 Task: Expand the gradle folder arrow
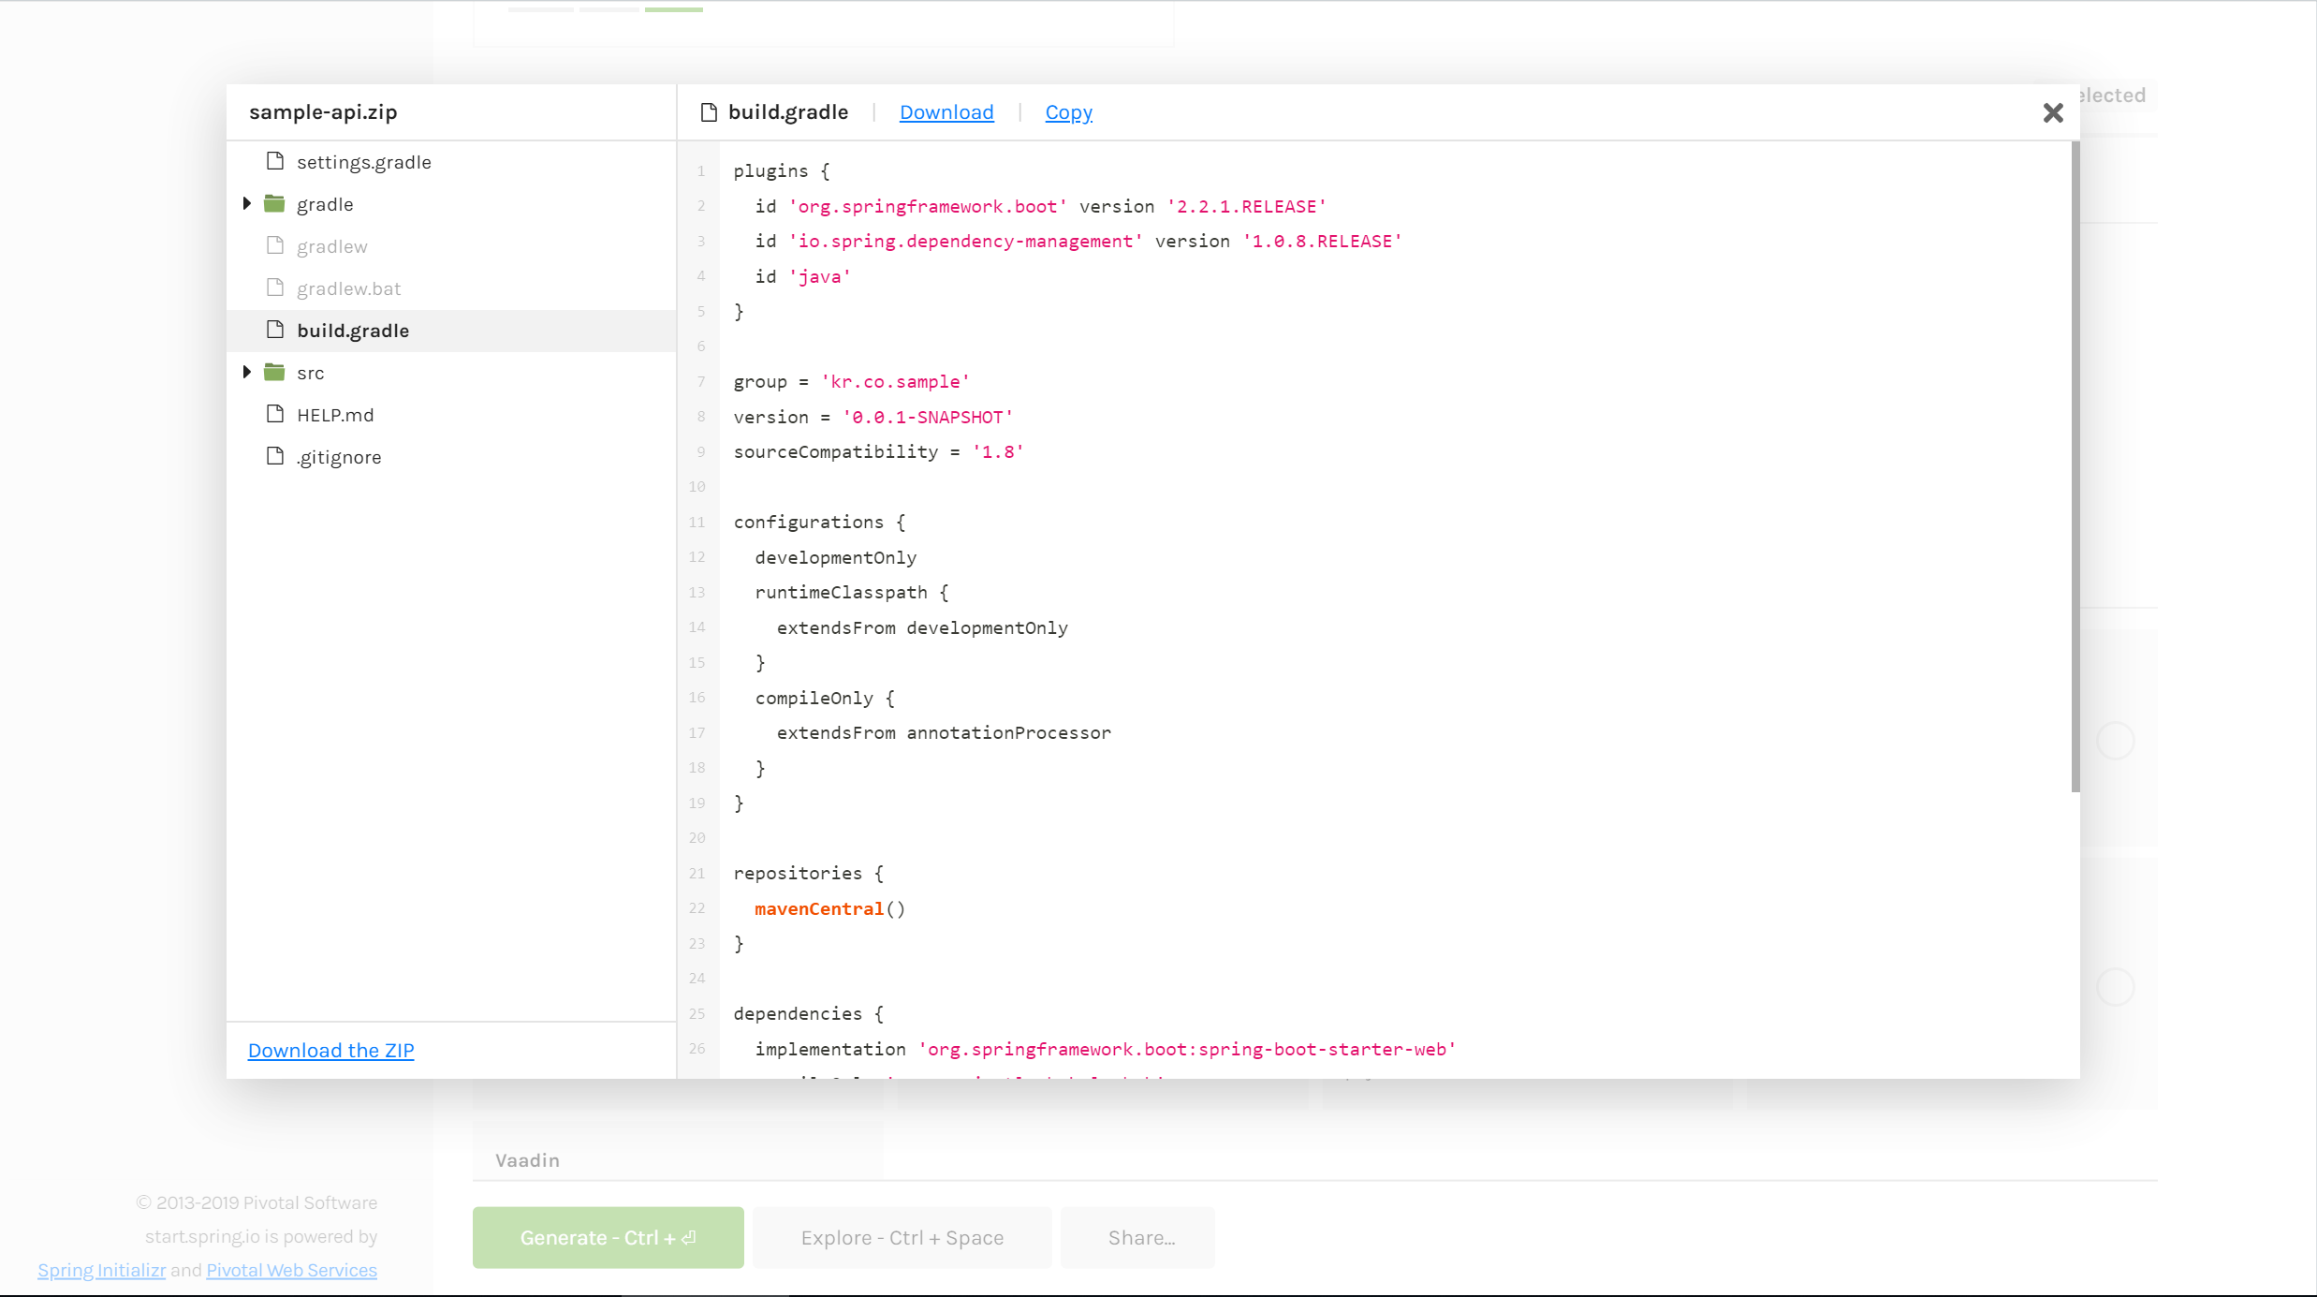click(247, 203)
